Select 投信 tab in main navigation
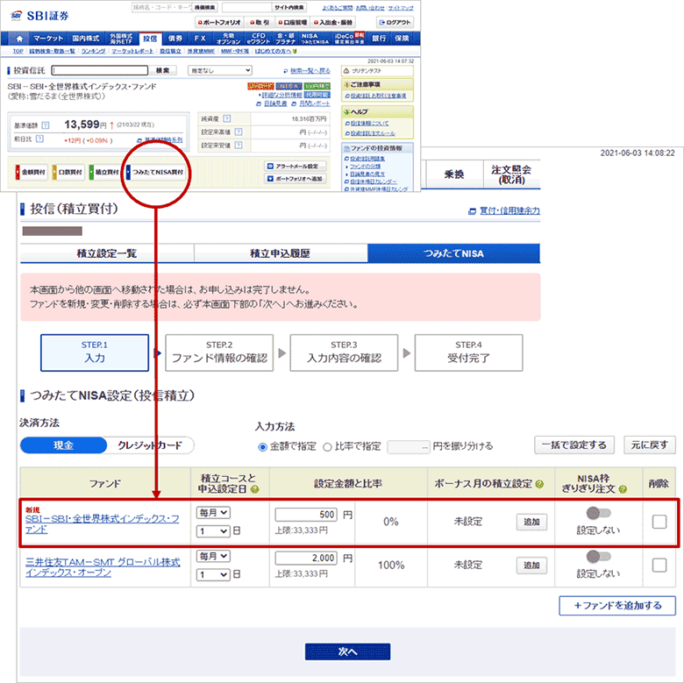 (150, 39)
